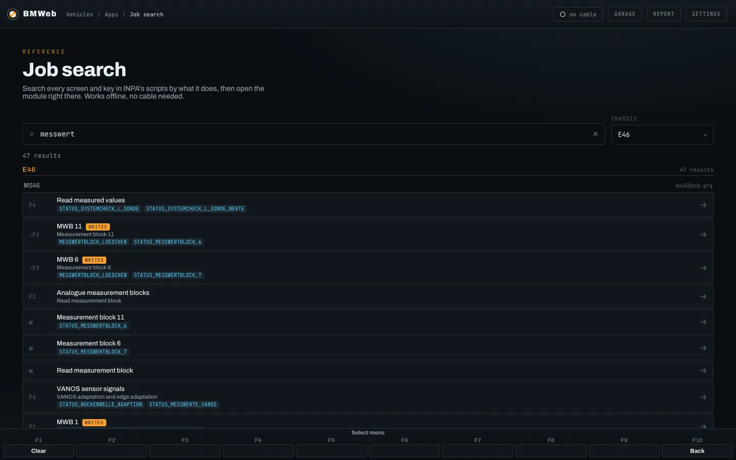
Task: Open the MWB 6 row arrow
Action: pos(703,268)
